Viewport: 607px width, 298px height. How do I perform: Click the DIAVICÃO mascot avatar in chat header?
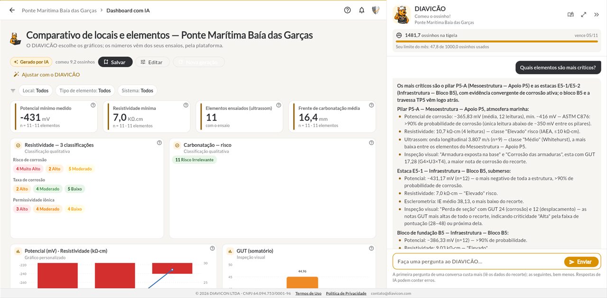click(x=401, y=15)
